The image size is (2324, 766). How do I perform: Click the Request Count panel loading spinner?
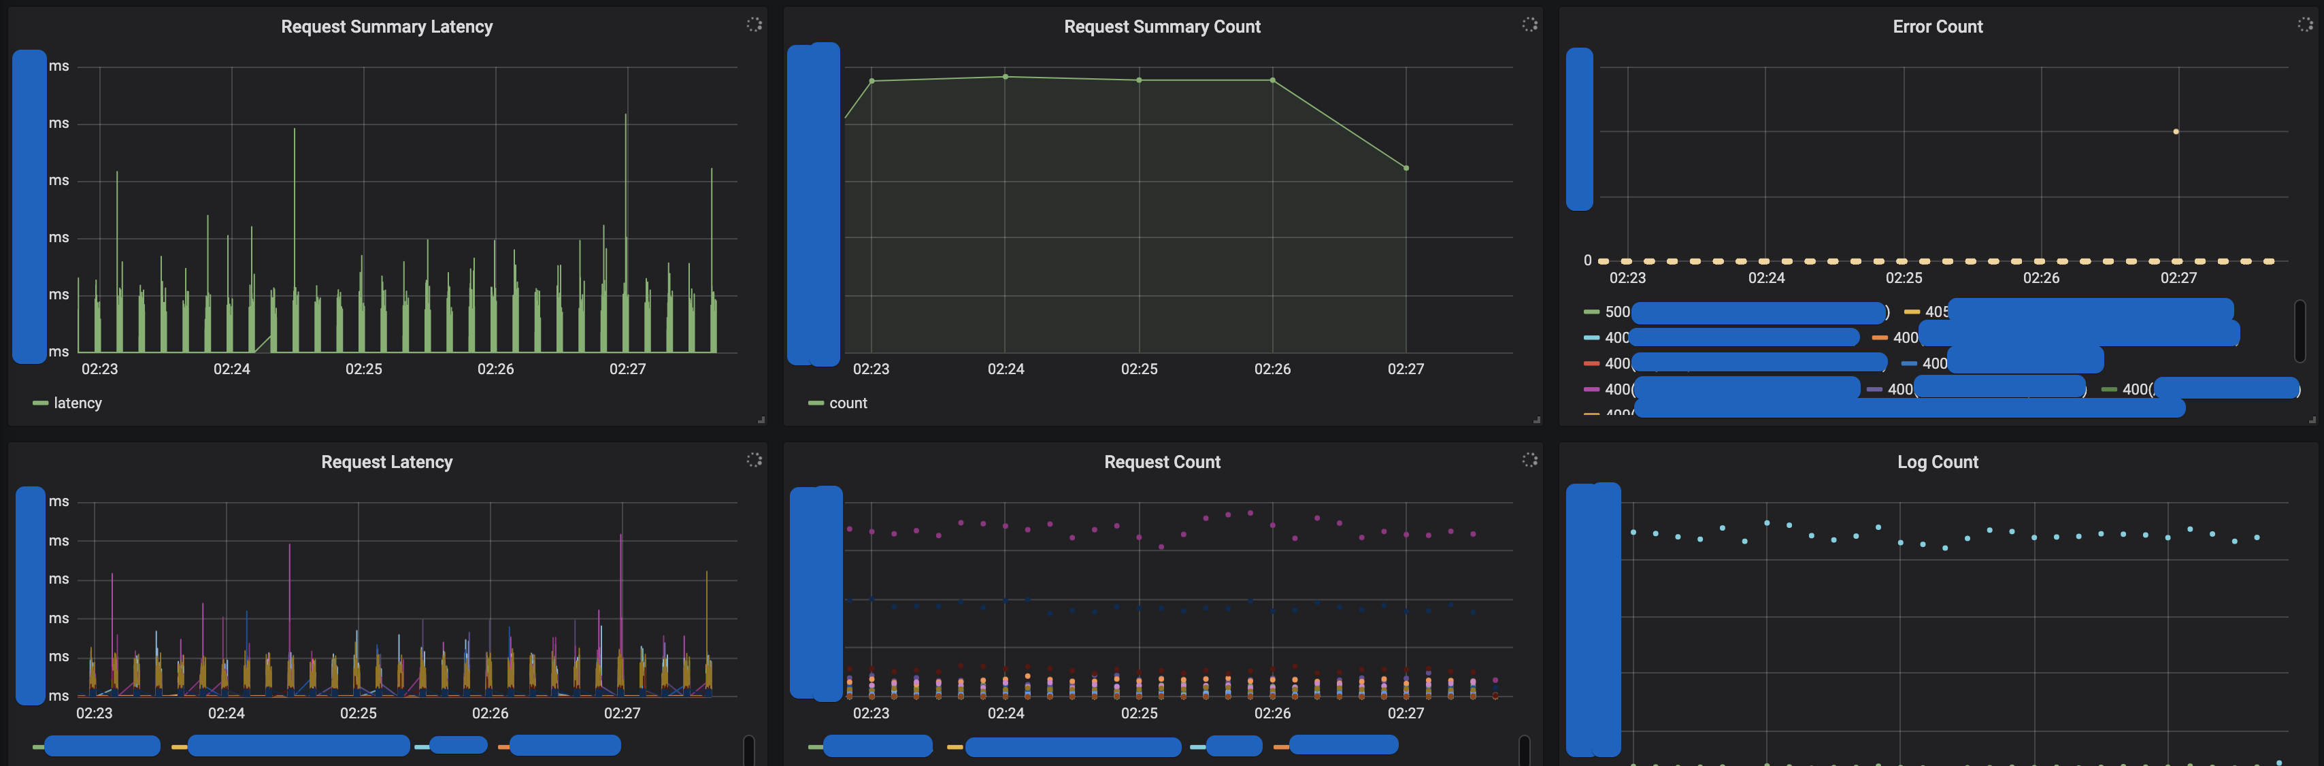(1529, 459)
